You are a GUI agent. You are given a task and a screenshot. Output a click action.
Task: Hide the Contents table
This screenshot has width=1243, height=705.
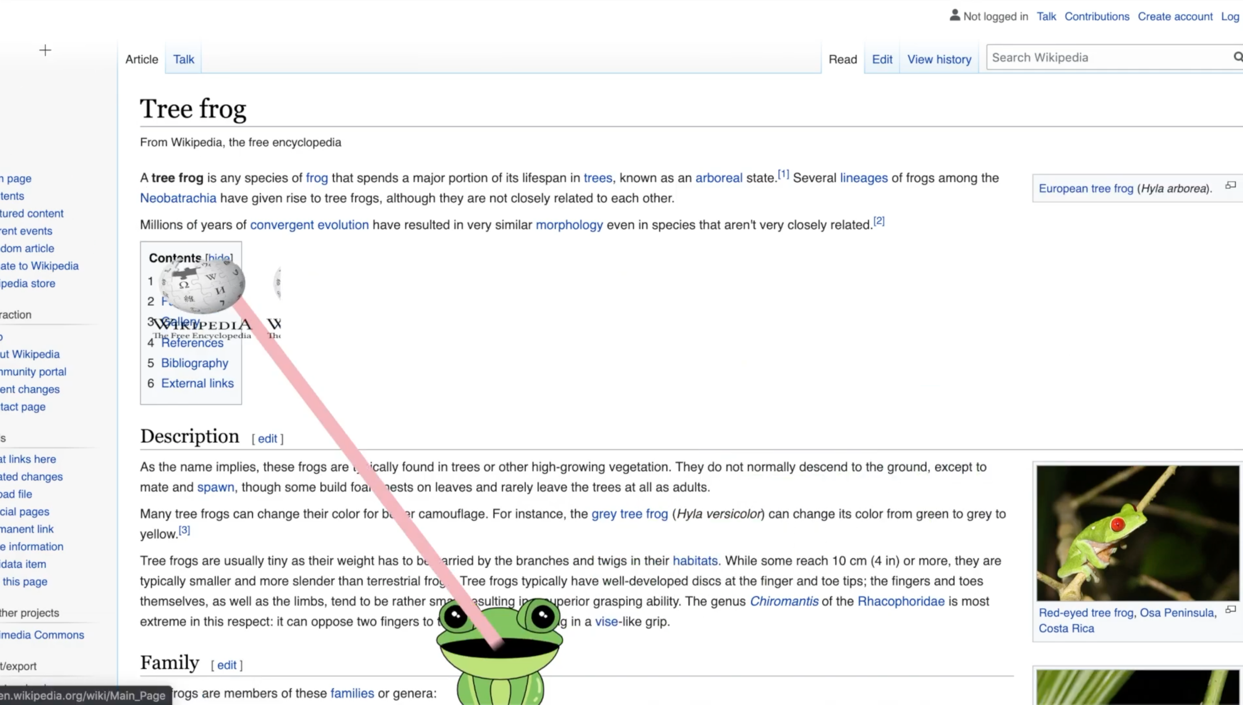point(219,258)
